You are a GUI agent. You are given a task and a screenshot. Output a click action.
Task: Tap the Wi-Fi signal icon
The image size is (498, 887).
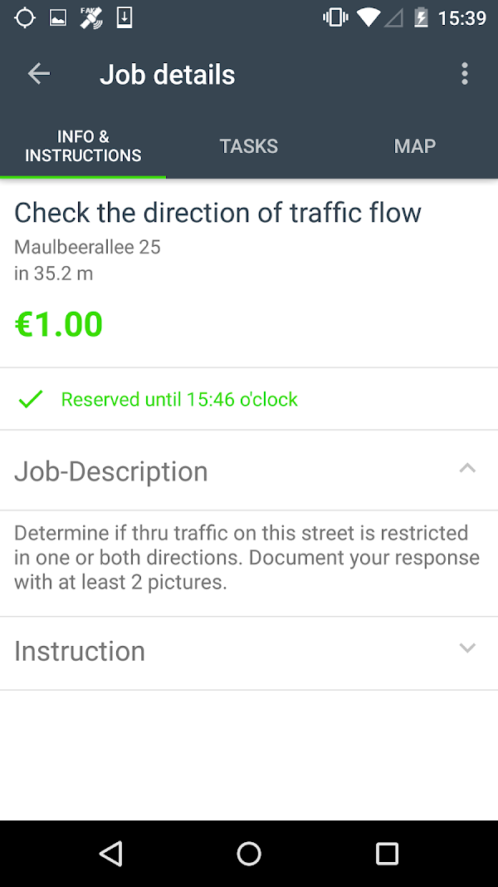369,17
